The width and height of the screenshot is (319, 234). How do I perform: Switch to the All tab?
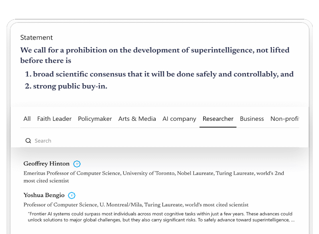[x=27, y=119]
